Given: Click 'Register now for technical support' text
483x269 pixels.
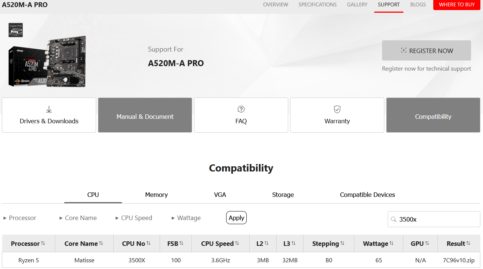Looking at the screenshot, I should [x=427, y=69].
